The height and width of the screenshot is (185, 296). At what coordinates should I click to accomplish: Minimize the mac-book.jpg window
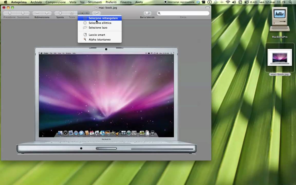(8, 7)
